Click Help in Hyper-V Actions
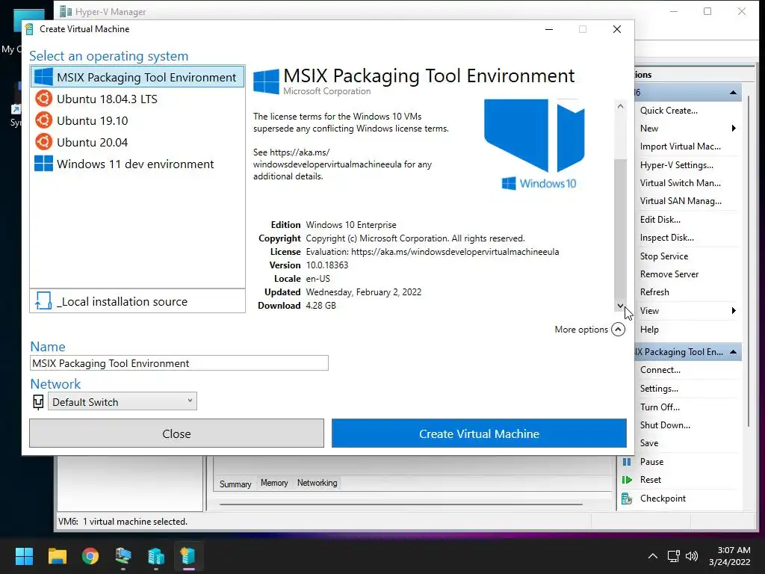This screenshot has width=765, height=574. click(x=649, y=330)
